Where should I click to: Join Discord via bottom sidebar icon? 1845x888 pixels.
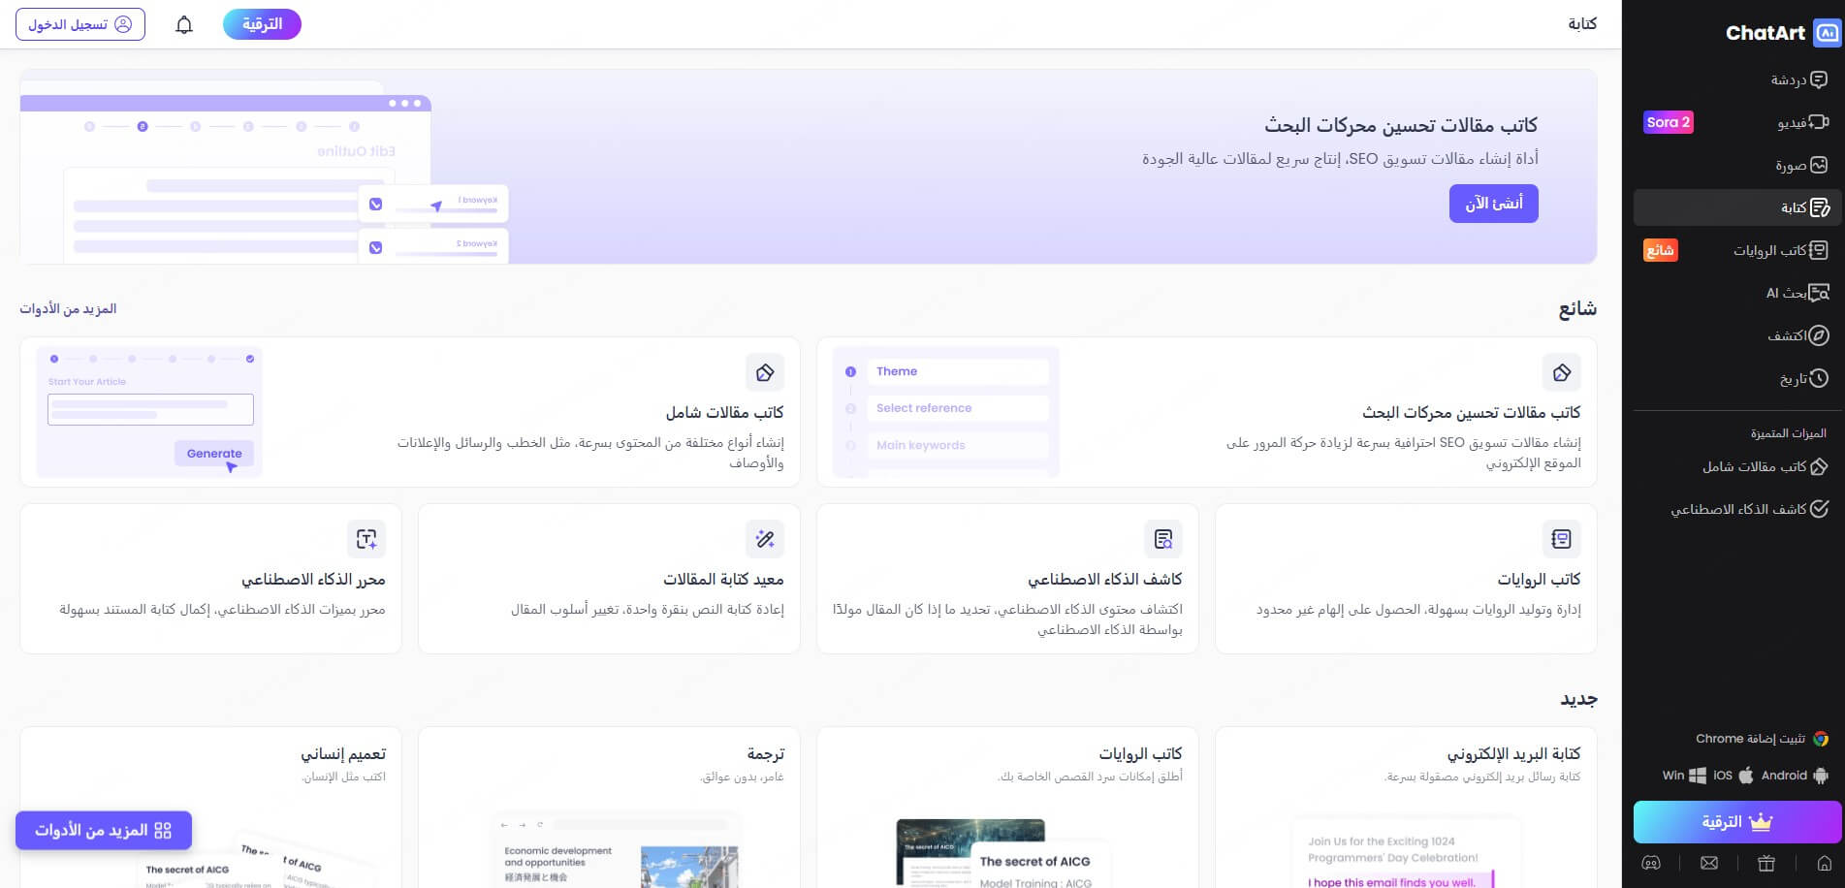[x=1651, y=862]
